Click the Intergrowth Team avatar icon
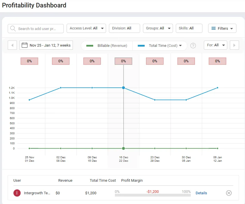This screenshot has height=204, width=245. click(x=17, y=193)
